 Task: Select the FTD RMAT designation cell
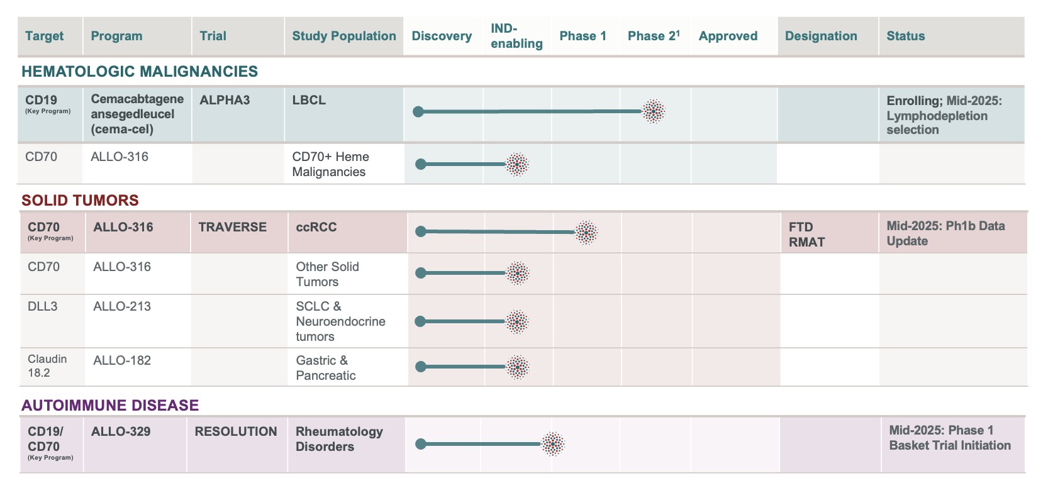[806, 235]
